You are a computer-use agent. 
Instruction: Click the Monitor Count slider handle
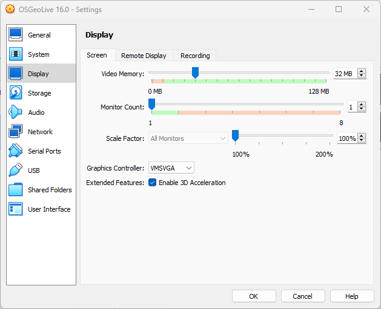pos(152,104)
